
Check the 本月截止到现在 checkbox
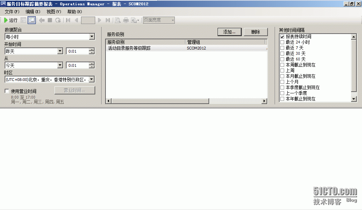coord(282,76)
